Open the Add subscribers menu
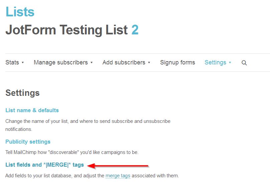This screenshot has height=185, width=270. [124, 62]
